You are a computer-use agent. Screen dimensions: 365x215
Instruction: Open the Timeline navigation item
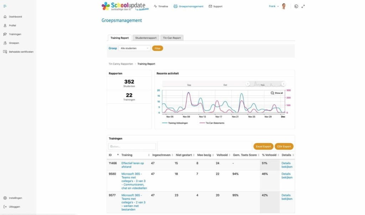161,6
